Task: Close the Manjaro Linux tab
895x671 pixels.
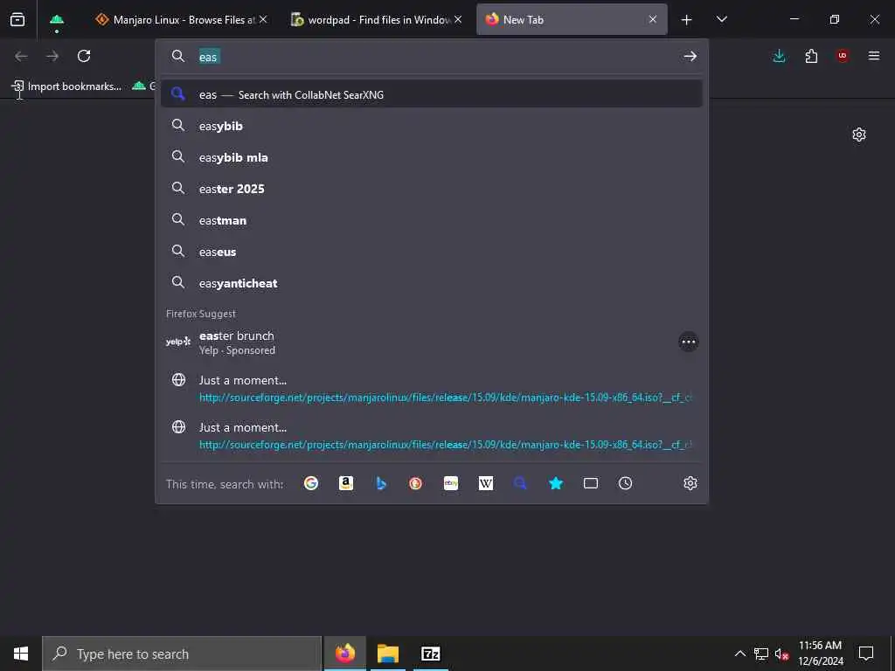Action: click(263, 19)
